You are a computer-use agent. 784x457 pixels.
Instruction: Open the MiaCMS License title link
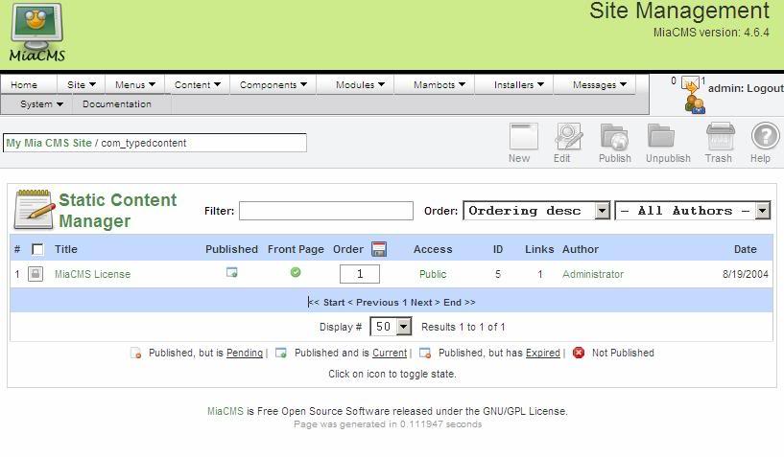(92, 274)
